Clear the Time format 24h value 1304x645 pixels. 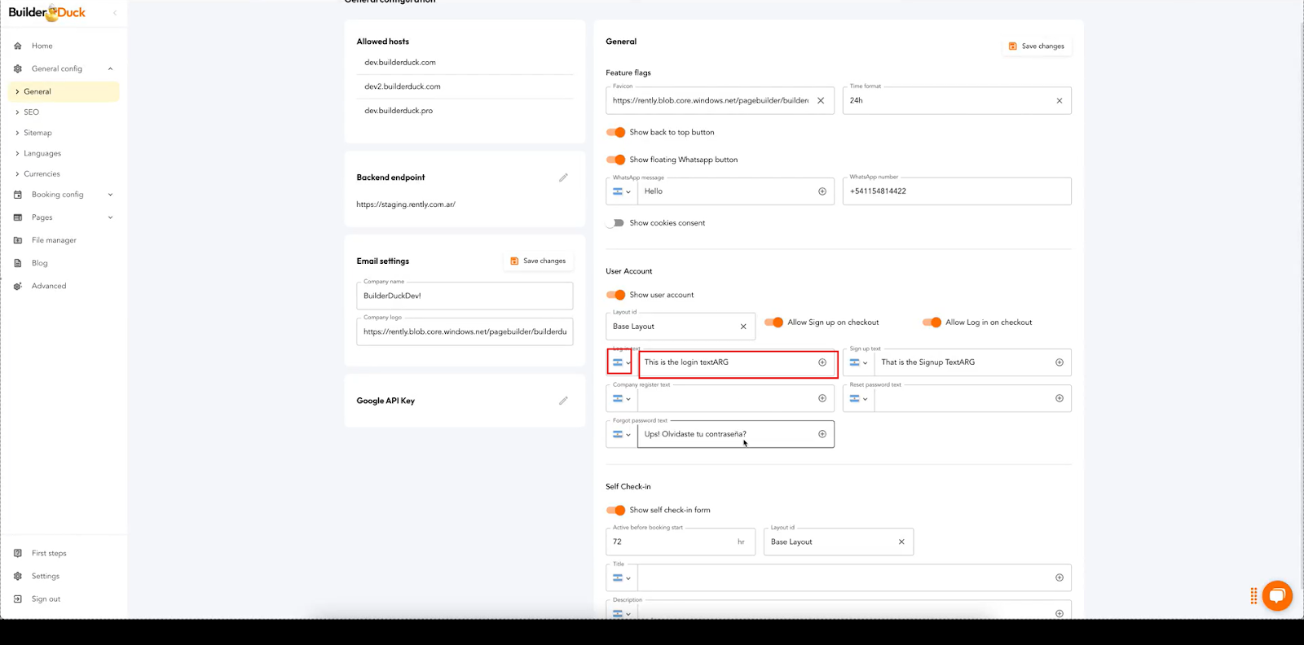1059,101
